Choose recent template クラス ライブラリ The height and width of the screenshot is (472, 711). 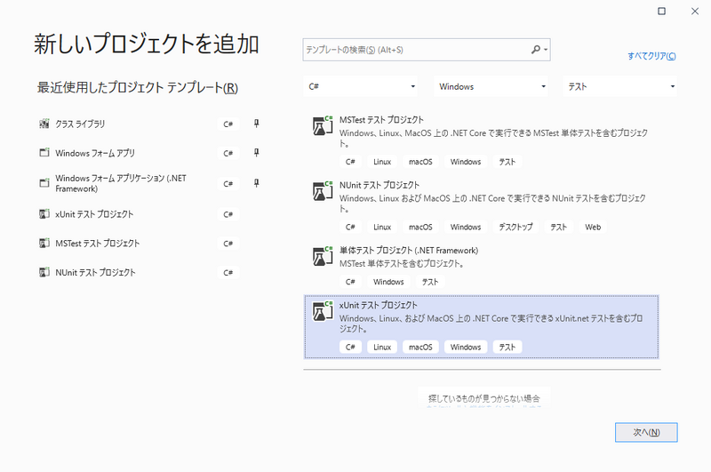click(x=149, y=124)
